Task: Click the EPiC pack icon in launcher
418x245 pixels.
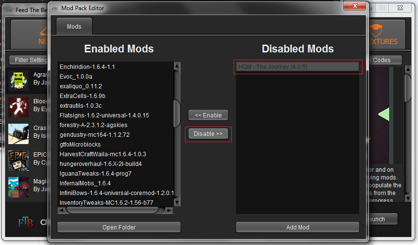Action: click(18, 160)
